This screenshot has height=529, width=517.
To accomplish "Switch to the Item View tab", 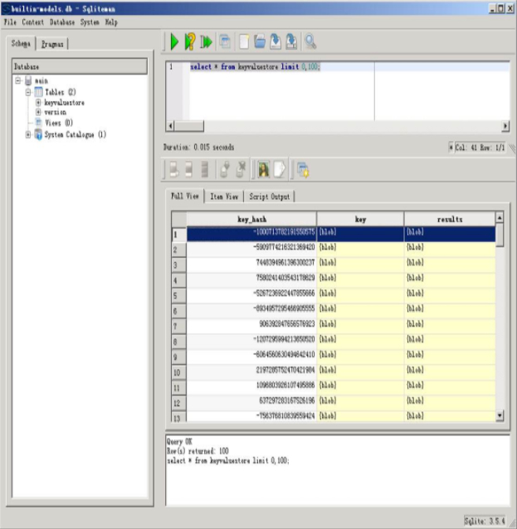I will [x=224, y=197].
